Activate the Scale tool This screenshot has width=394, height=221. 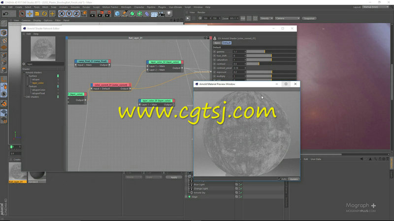pos(37,14)
